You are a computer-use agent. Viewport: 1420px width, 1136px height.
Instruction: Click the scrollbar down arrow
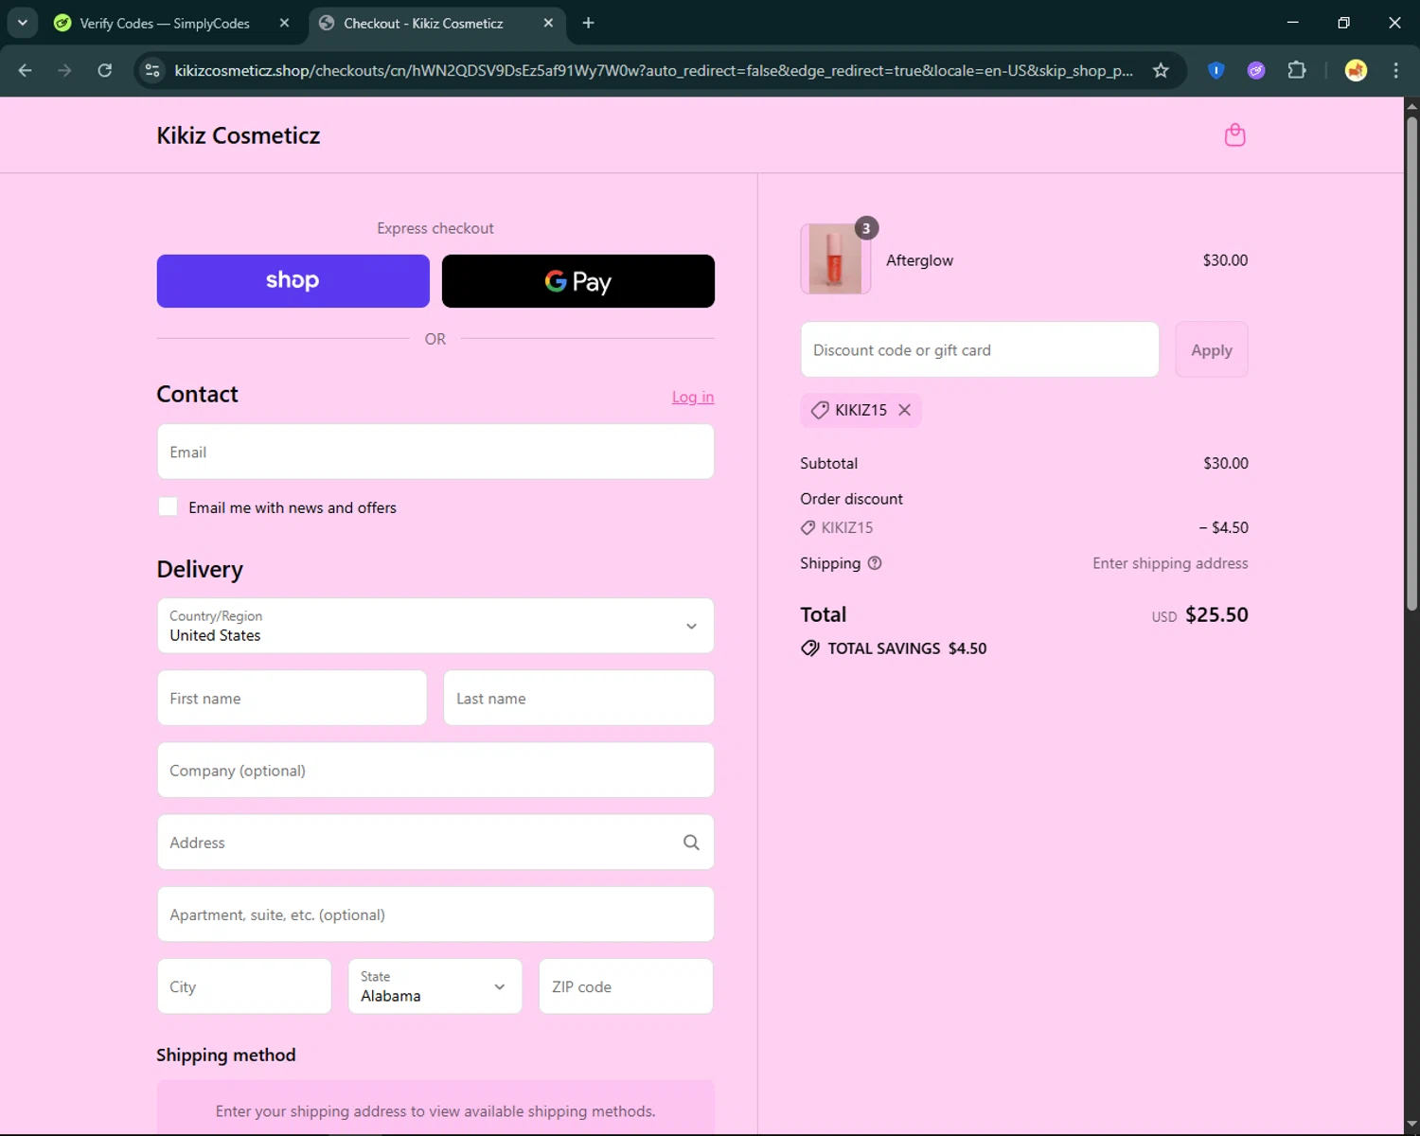click(x=1411, y=1127)
